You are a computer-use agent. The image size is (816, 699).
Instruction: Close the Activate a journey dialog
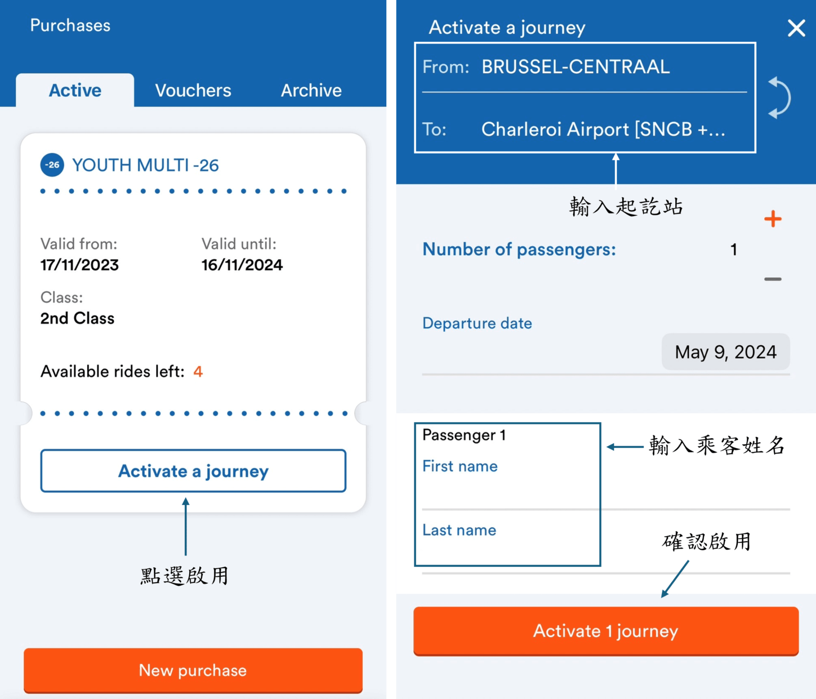point(795,28)
